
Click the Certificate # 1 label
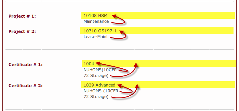click(x=25, y=65)
